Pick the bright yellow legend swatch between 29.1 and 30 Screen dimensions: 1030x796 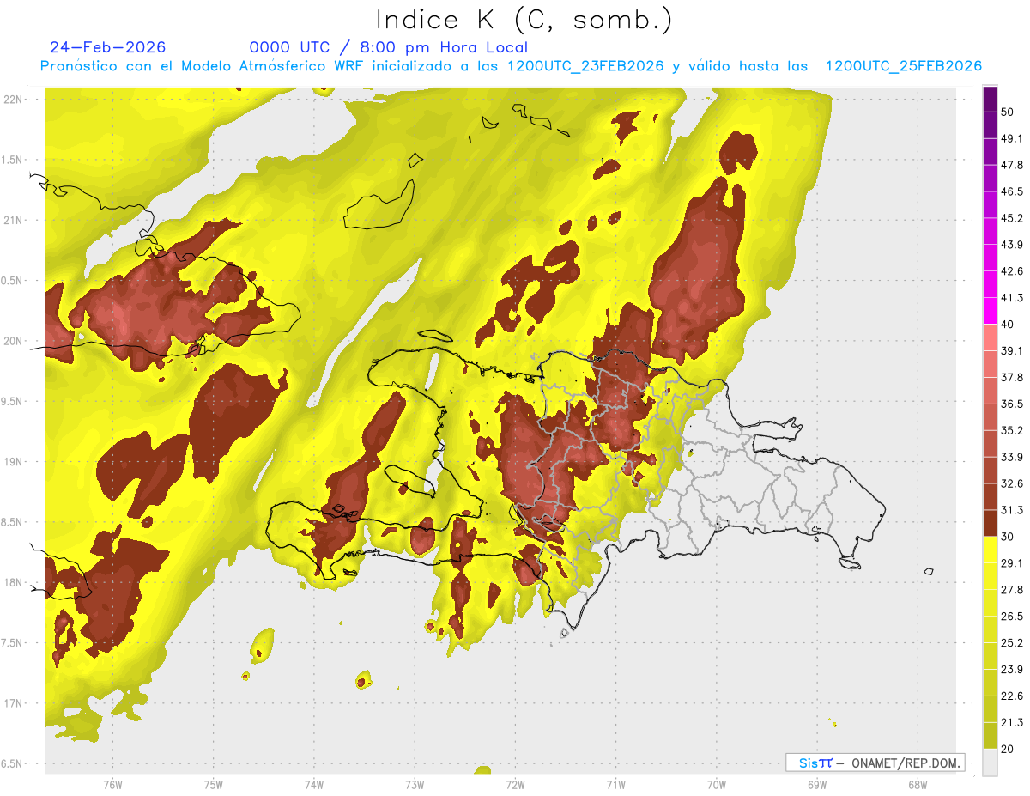pos(990,550)
